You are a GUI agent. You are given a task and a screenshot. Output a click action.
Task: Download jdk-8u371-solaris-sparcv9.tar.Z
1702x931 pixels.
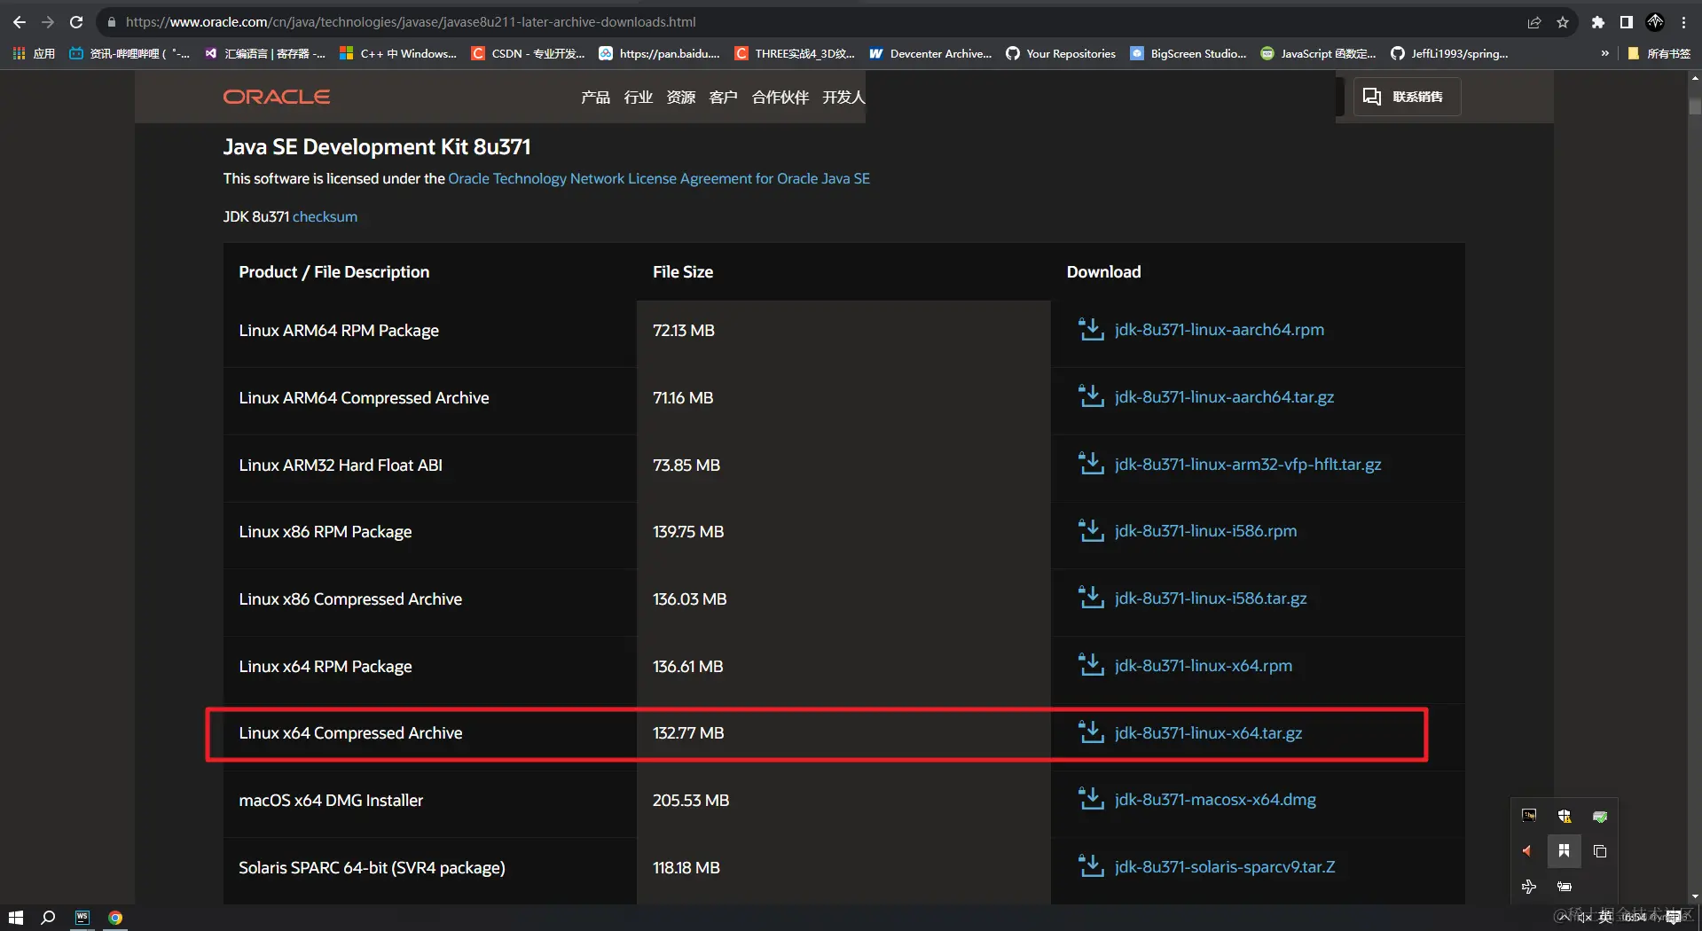[1225, 867]
